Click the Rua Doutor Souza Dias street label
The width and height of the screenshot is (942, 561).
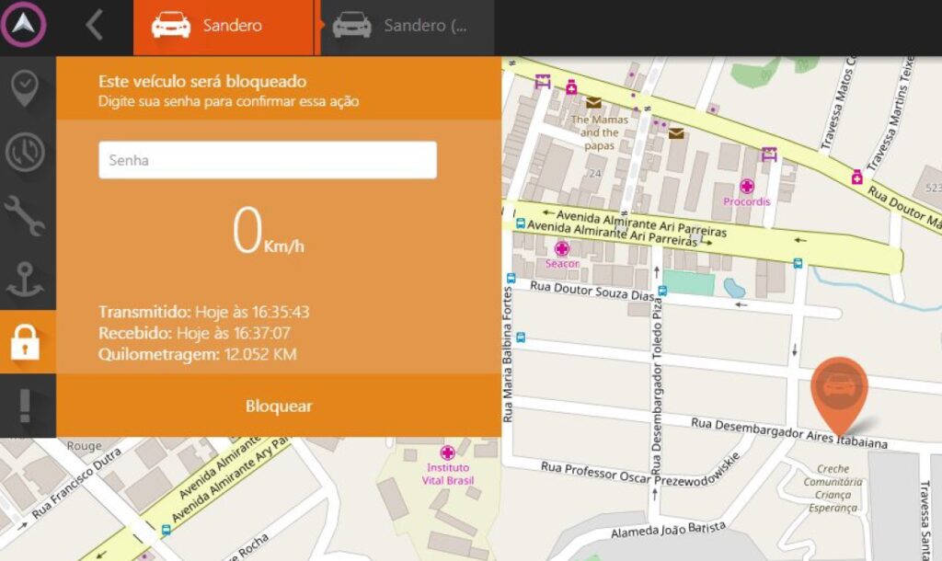pyautogui.click(x=592, y=291)
